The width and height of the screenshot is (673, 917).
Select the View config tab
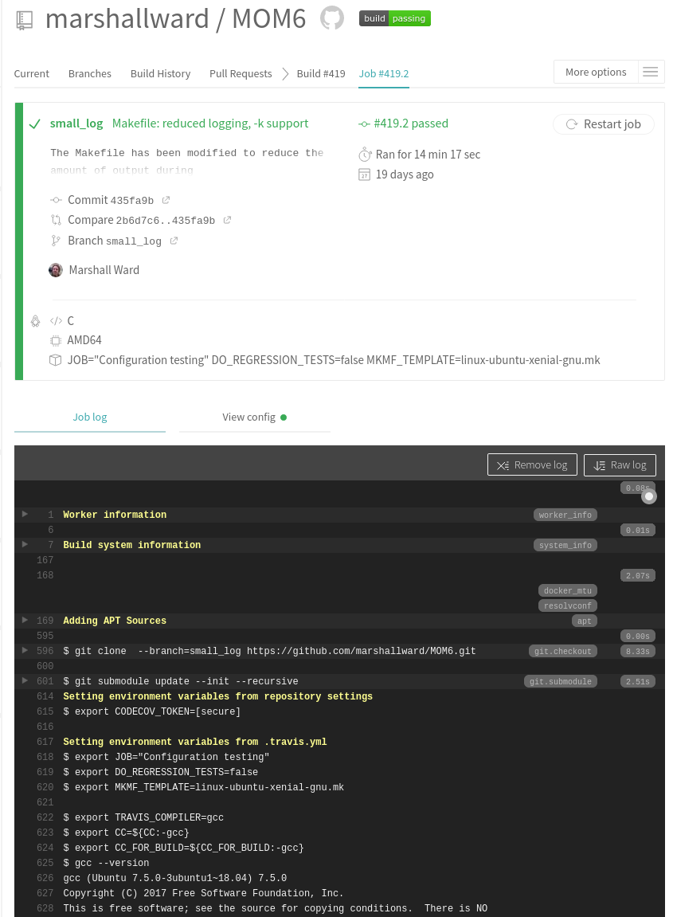(254, 417)
